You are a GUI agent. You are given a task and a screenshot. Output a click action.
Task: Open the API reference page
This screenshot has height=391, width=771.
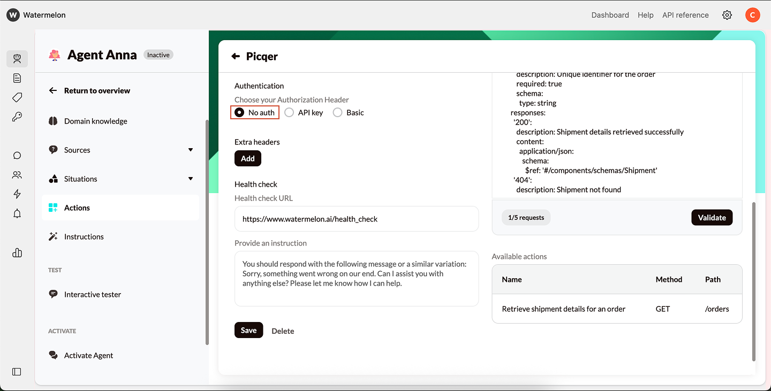[685, 15]
